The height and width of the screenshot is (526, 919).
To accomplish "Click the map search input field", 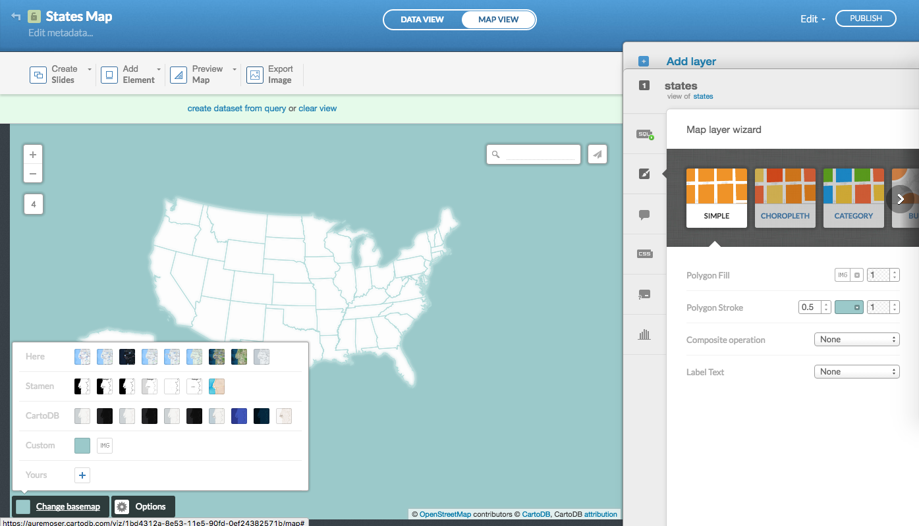I will pos(540,154).
